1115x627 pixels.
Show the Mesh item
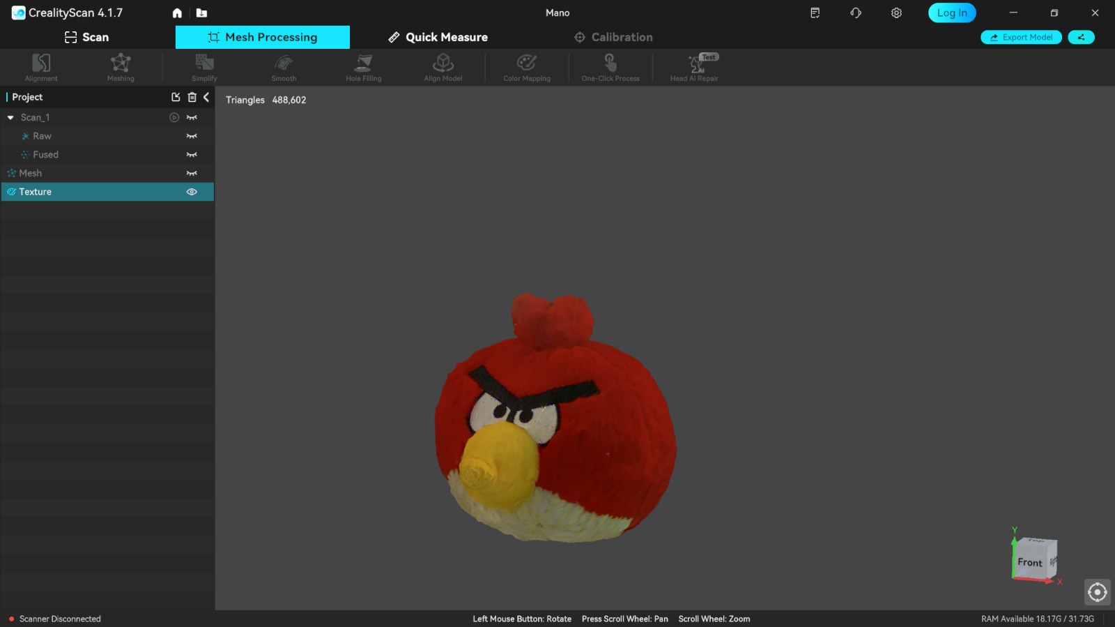coord(192,174)
